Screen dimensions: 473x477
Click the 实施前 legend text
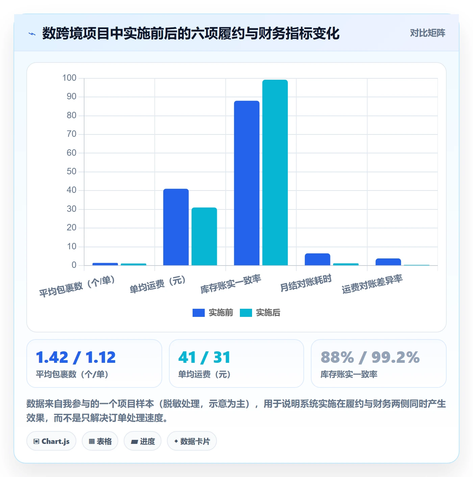tap(221, 313)
